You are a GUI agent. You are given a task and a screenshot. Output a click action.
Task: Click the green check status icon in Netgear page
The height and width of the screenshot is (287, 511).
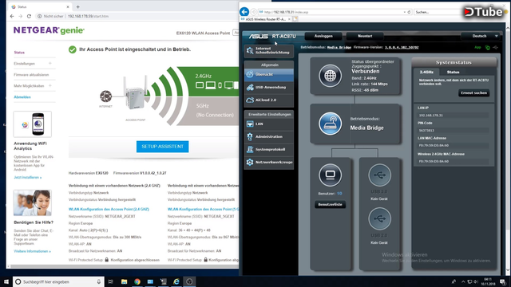[73, 49]
